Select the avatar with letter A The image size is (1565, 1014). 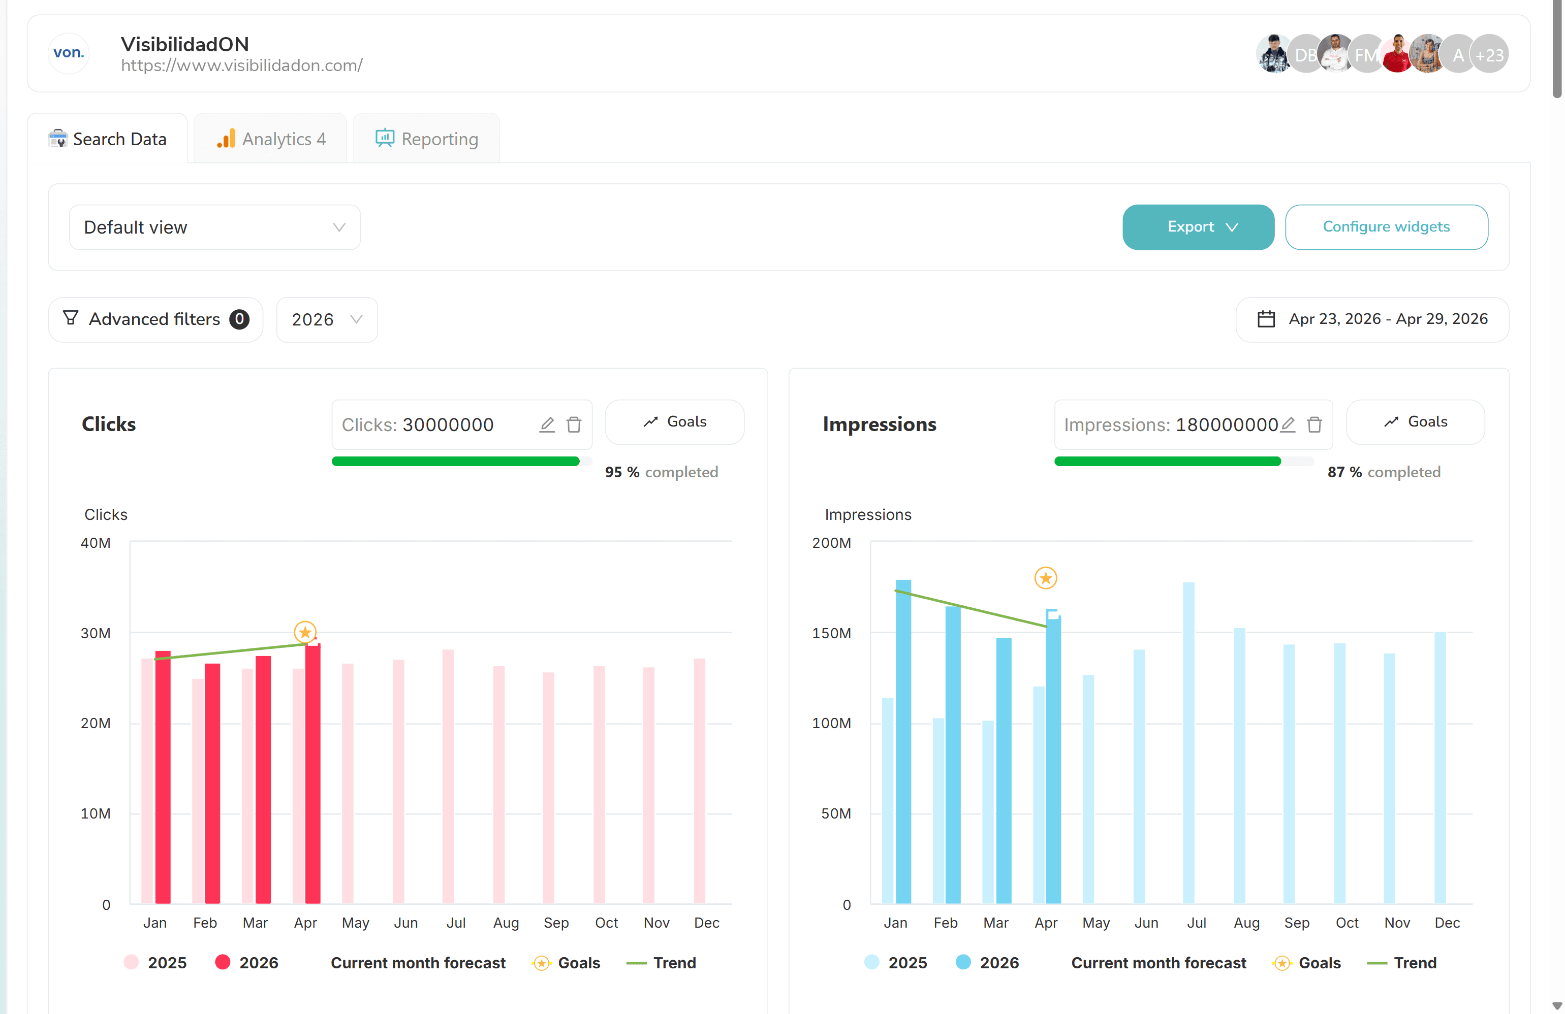point(1457,54)
